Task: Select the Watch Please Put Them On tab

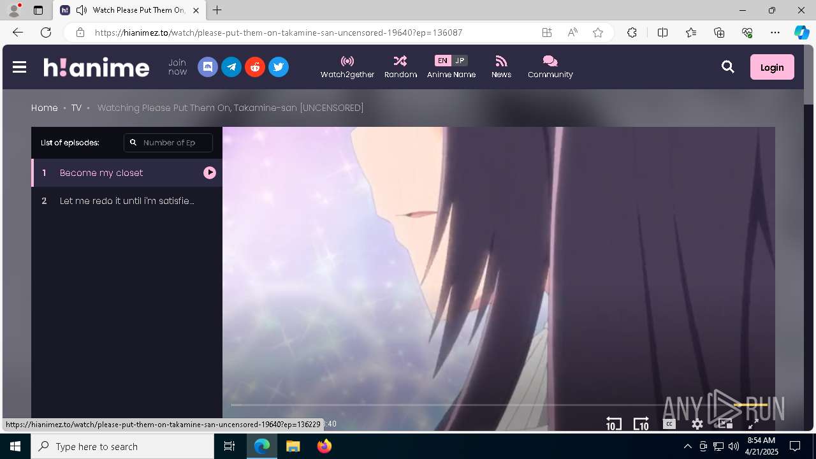Action: pos(129,10)
